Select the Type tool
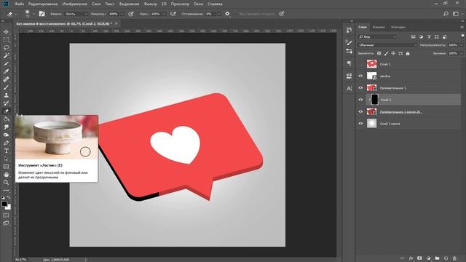This screenshot has height=262, width=466. pos(6,151)
